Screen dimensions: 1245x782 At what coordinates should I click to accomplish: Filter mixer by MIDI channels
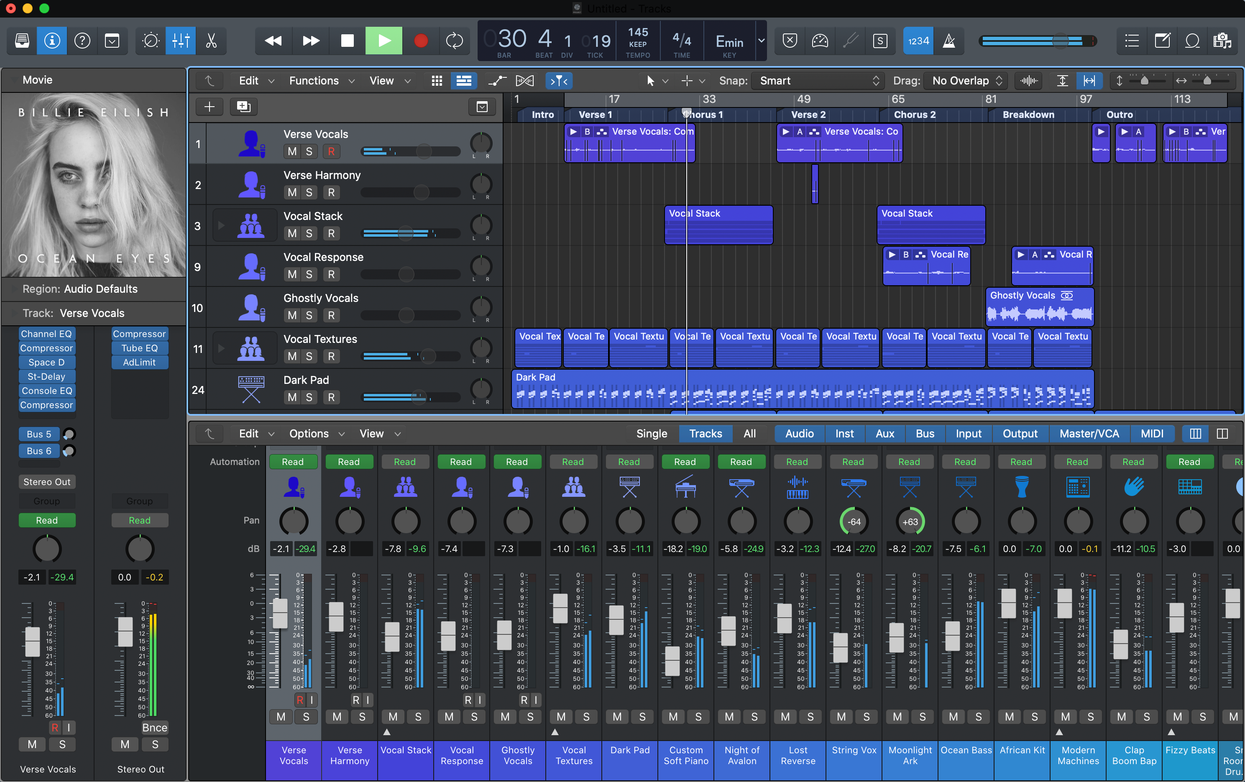pos(1152,434)
